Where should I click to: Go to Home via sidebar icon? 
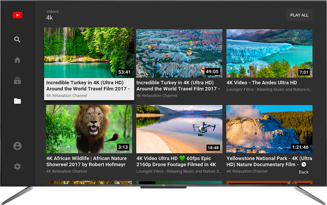(x=17, y=60)
